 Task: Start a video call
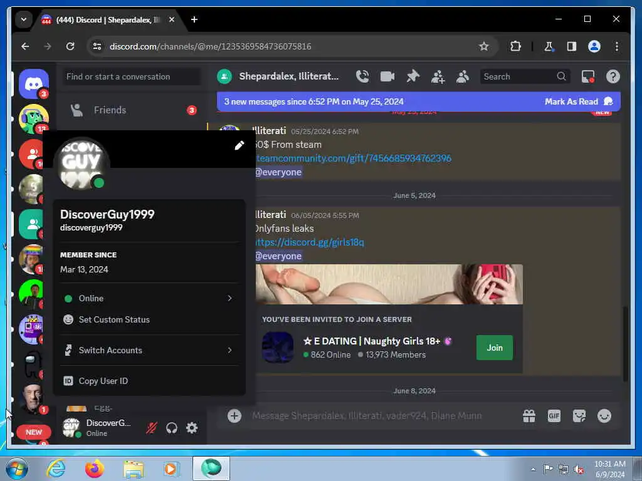click(x=387, y=76)
